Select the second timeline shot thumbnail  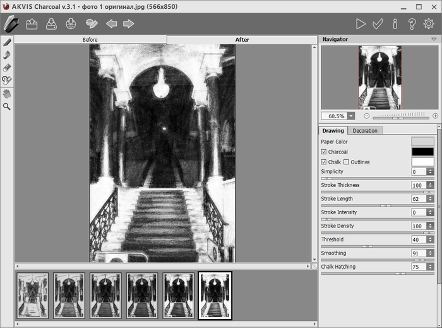69,296
